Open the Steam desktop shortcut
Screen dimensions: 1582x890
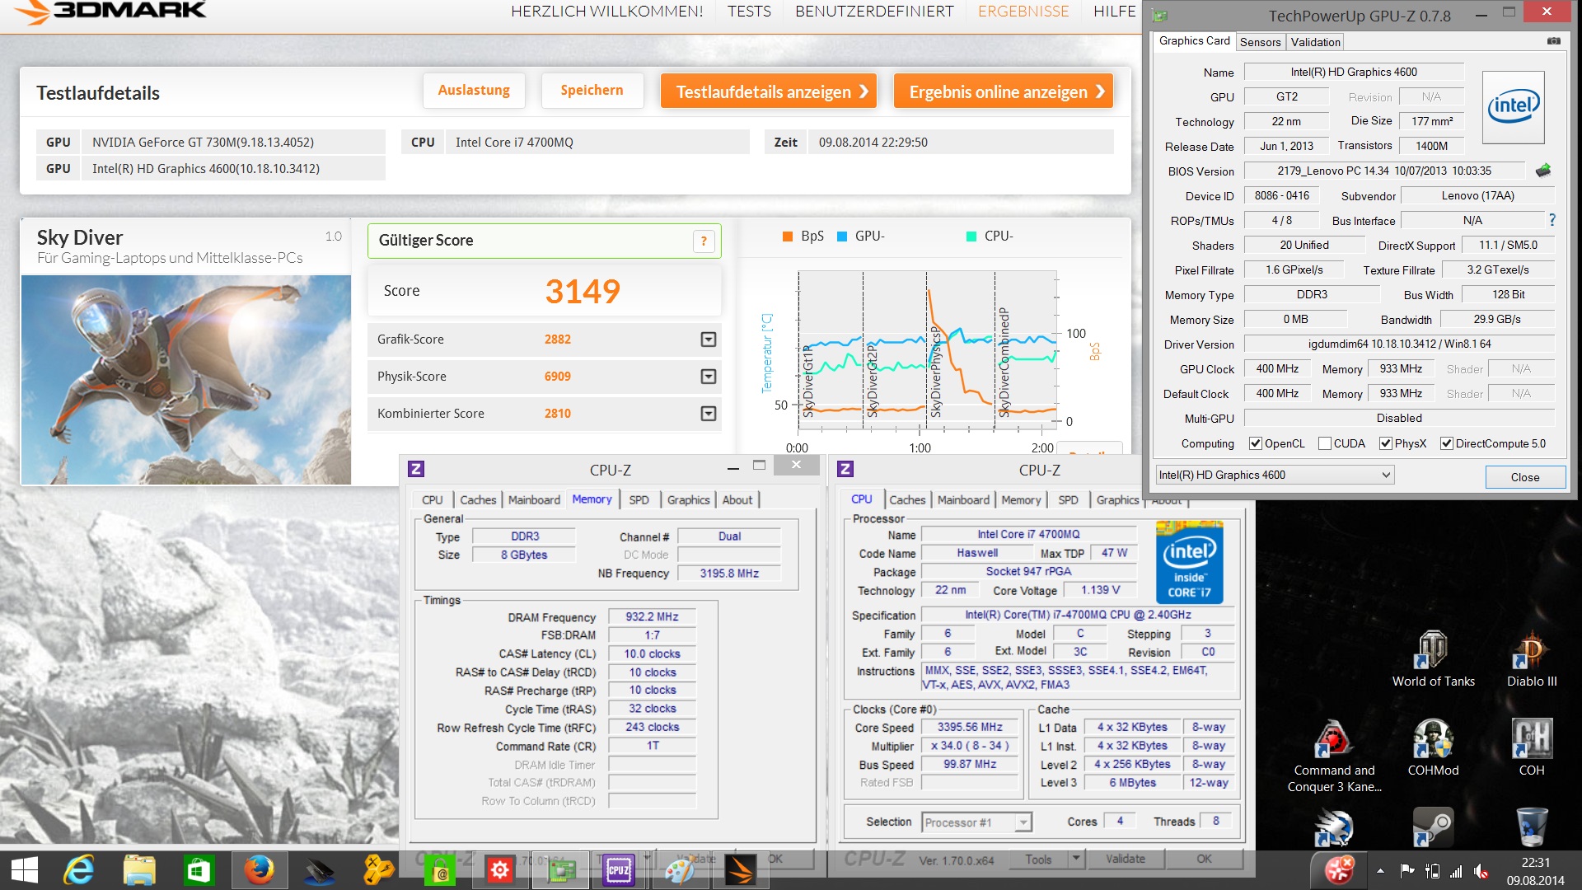(x=1433, y=827)
